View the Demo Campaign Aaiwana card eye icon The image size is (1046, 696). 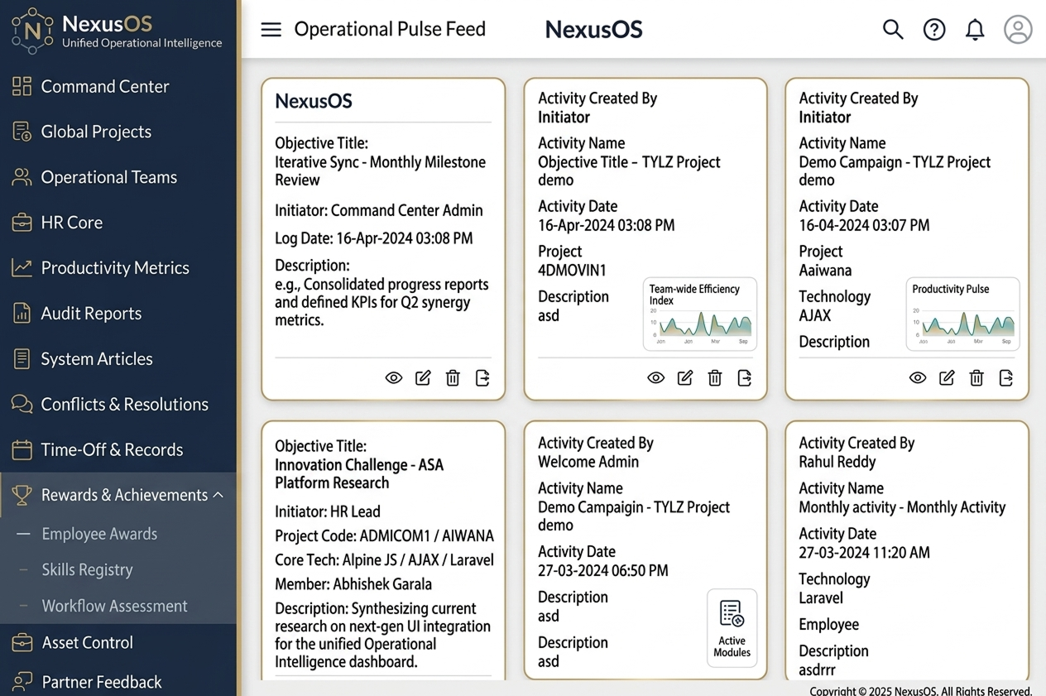918,378
